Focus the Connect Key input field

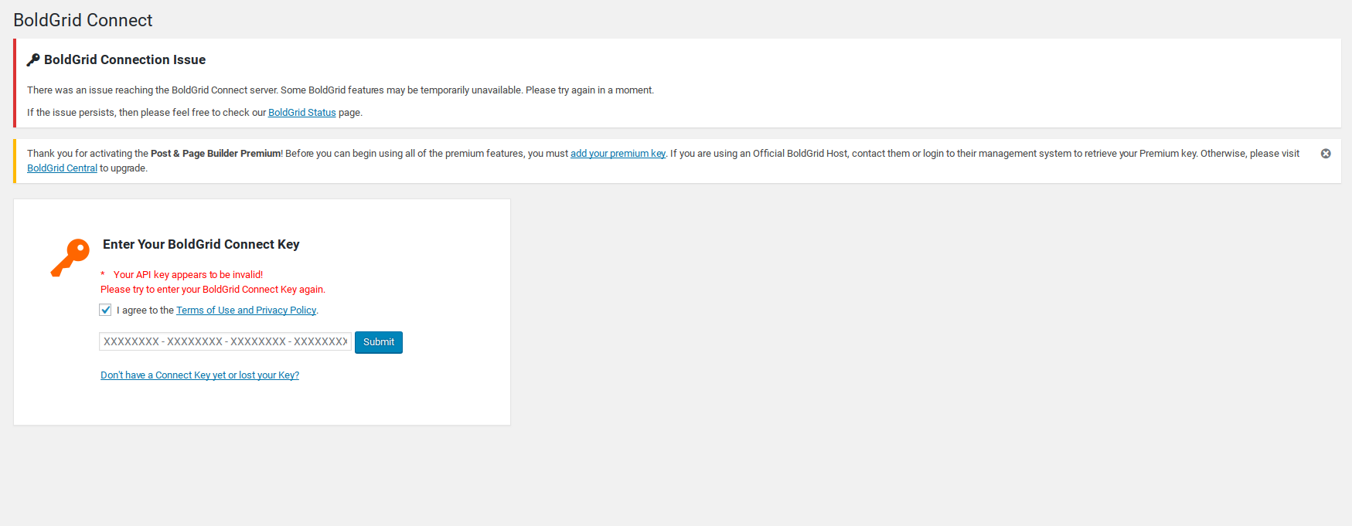[x=225, y=341]
